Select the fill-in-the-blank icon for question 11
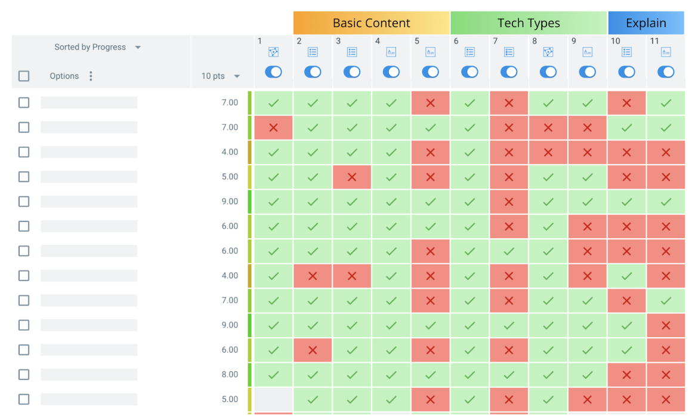692x420 pixels. pyautogui.click(x=666, y=52)
